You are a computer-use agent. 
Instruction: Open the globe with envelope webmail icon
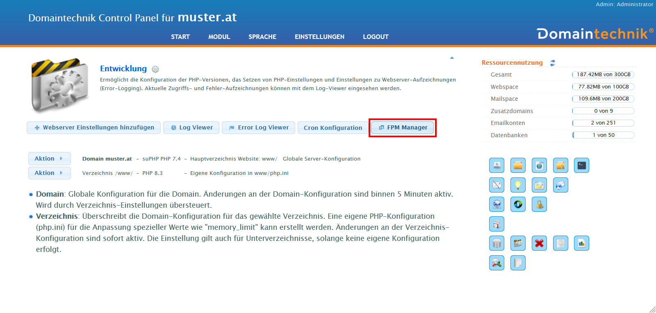click(x=561, y=185)
